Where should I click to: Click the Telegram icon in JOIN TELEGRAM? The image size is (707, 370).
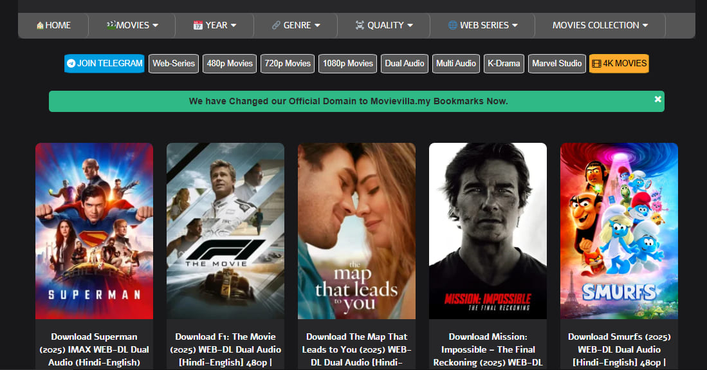[71, 64]
